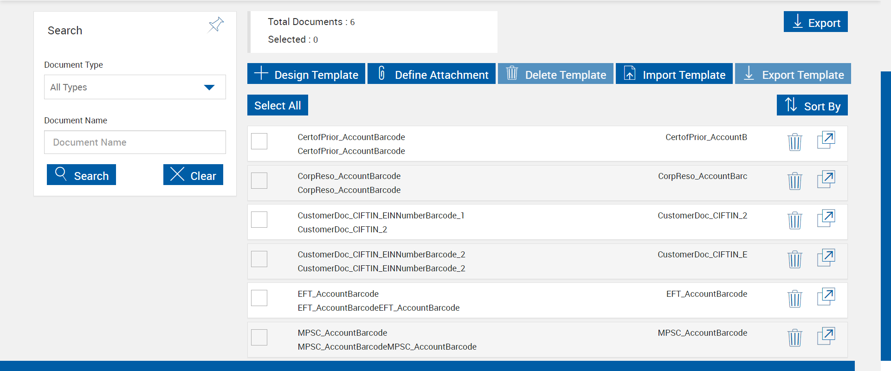
Task: Delete the CertofPrior_AccountBarcode row via trash icon
Action: pyautogui.click(x=795, y=142)
